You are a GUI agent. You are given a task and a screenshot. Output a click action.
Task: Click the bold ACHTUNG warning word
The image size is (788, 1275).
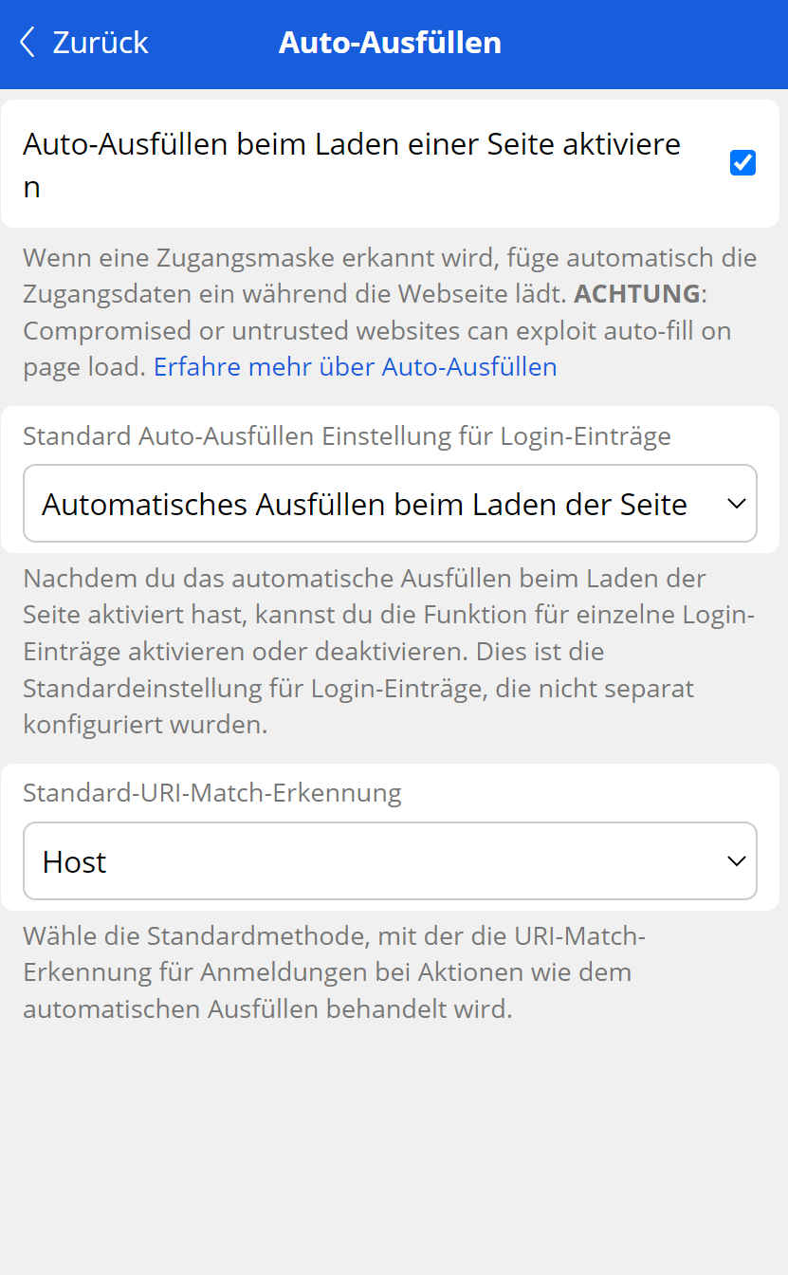tap(637, 294)
